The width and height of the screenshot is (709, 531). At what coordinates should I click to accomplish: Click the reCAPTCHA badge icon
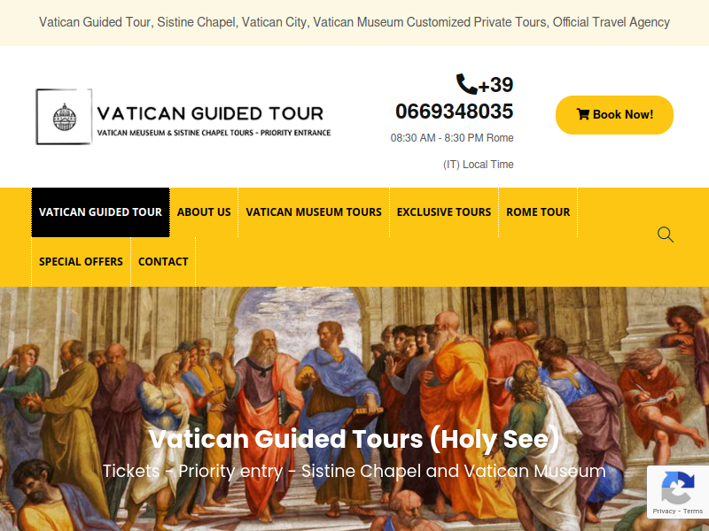pos(678,488)
